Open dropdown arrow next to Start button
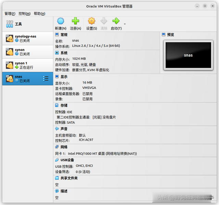This screenshot has width=219, height=205. tap(125, 24)
